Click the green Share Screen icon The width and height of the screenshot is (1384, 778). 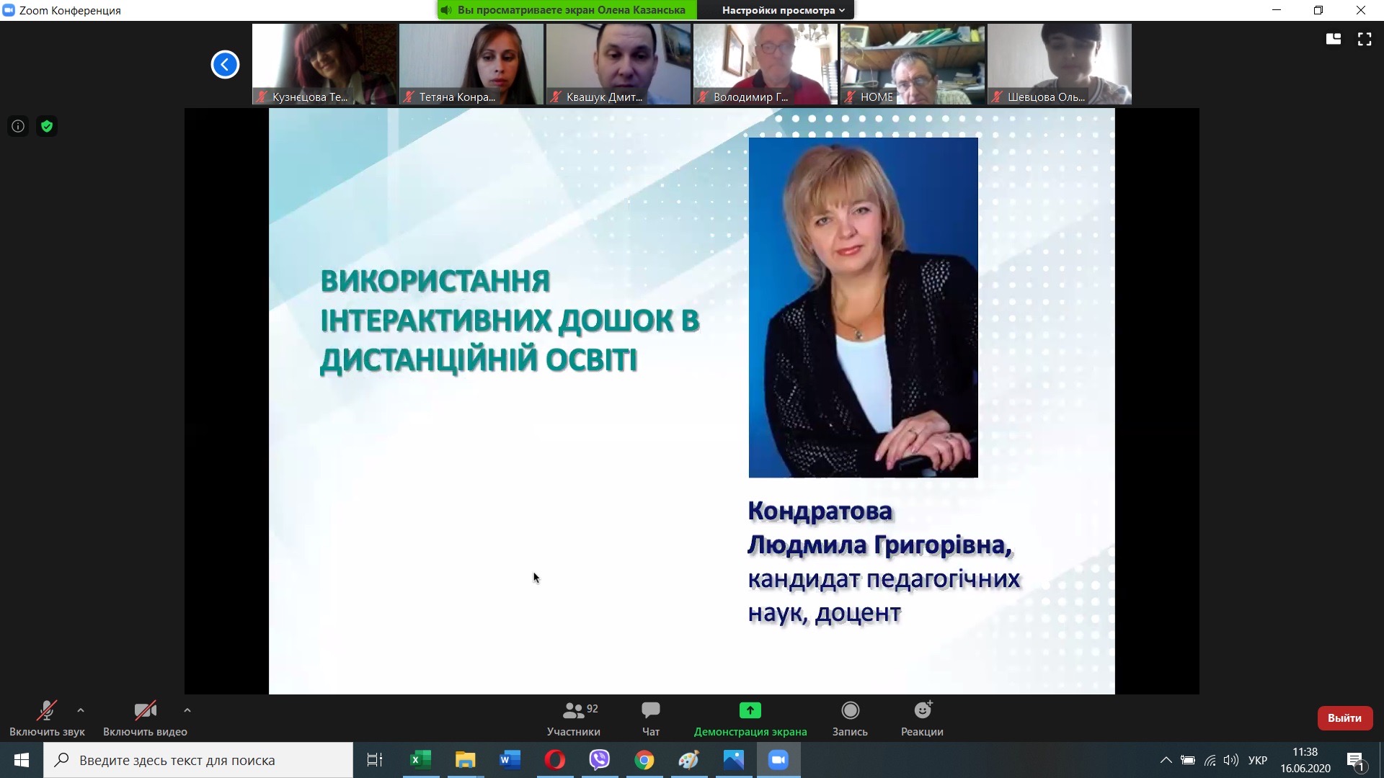click(x=750, y=711)
